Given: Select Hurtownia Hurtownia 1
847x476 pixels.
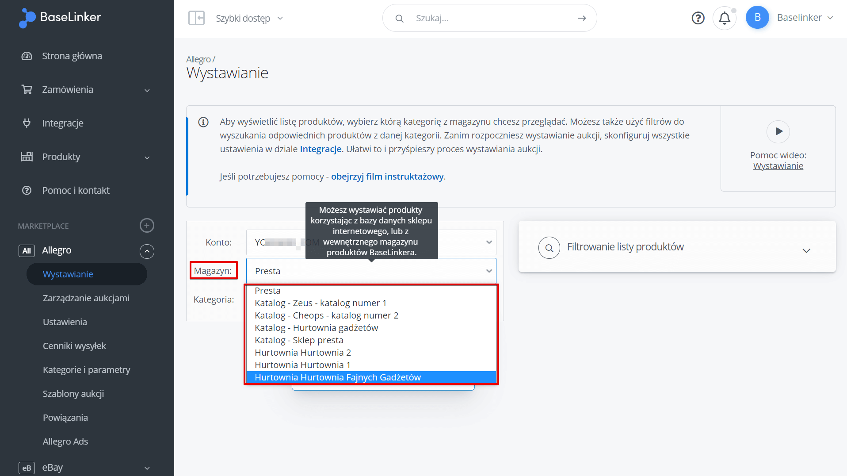Looking at the screenshot, I should tap(371, 365).
